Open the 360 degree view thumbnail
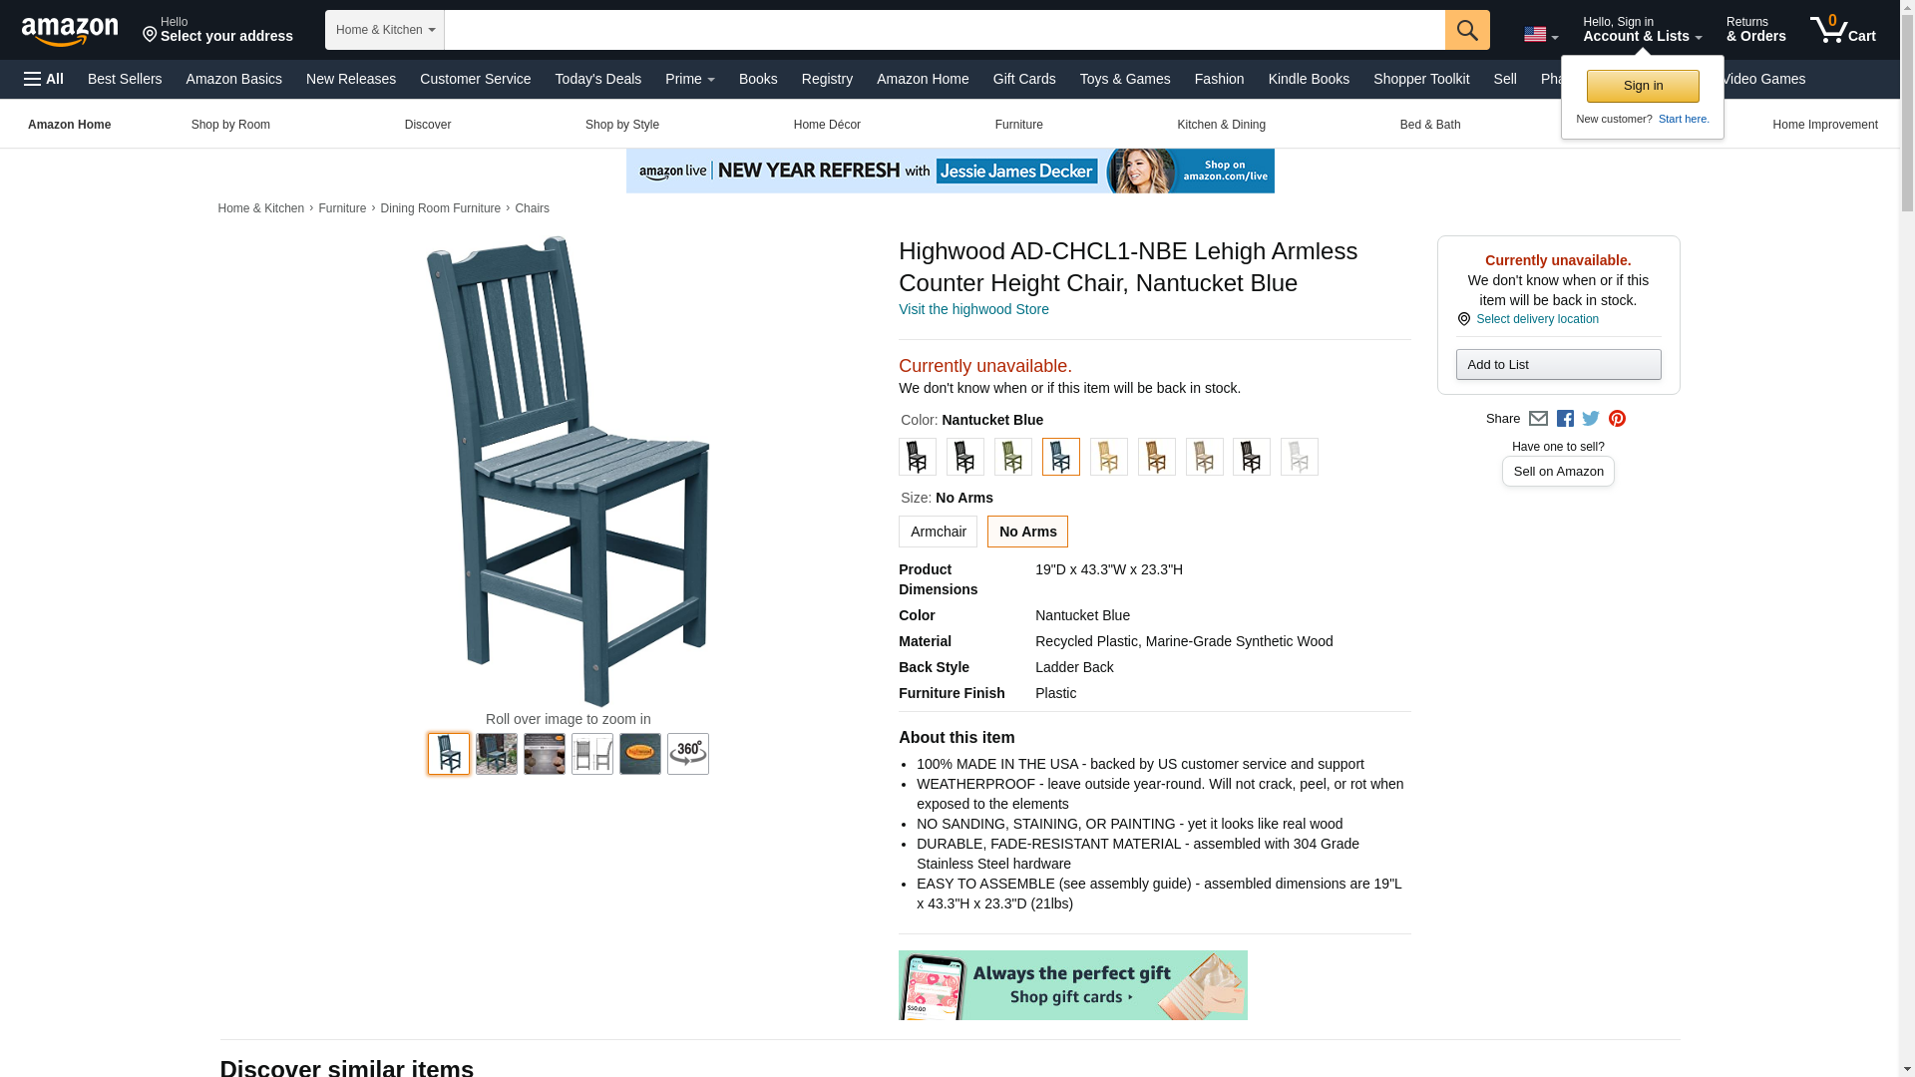The image size is (1915, 1077). 687,754
